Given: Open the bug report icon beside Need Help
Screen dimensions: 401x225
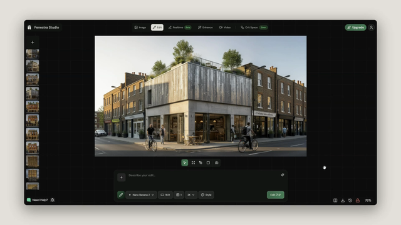Looking at the screenshot, I should point(53,200).
